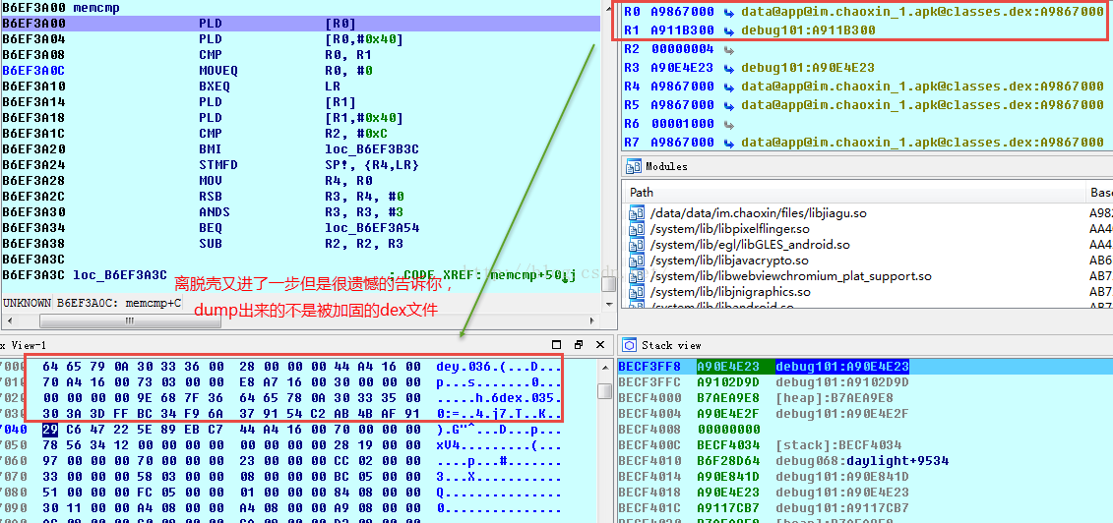
Task: Restore/float the Hex View-1 panel
Action: 580,344
